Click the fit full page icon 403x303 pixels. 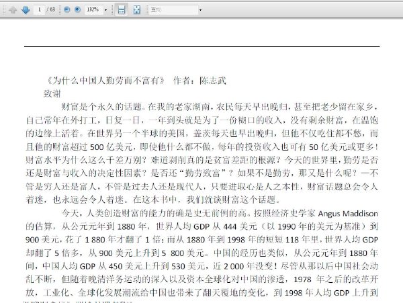(x=137, y=10)
